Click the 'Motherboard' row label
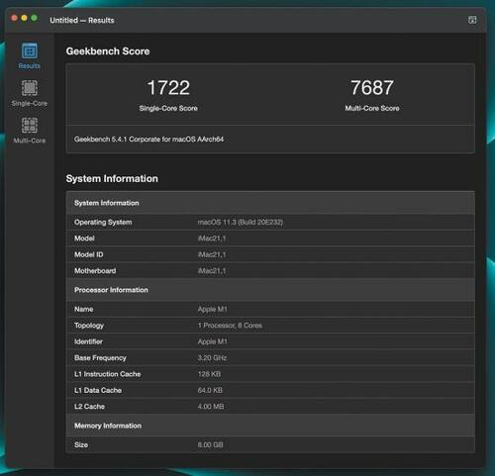Viewport: 495px width, 476px height. pos(95,271)
